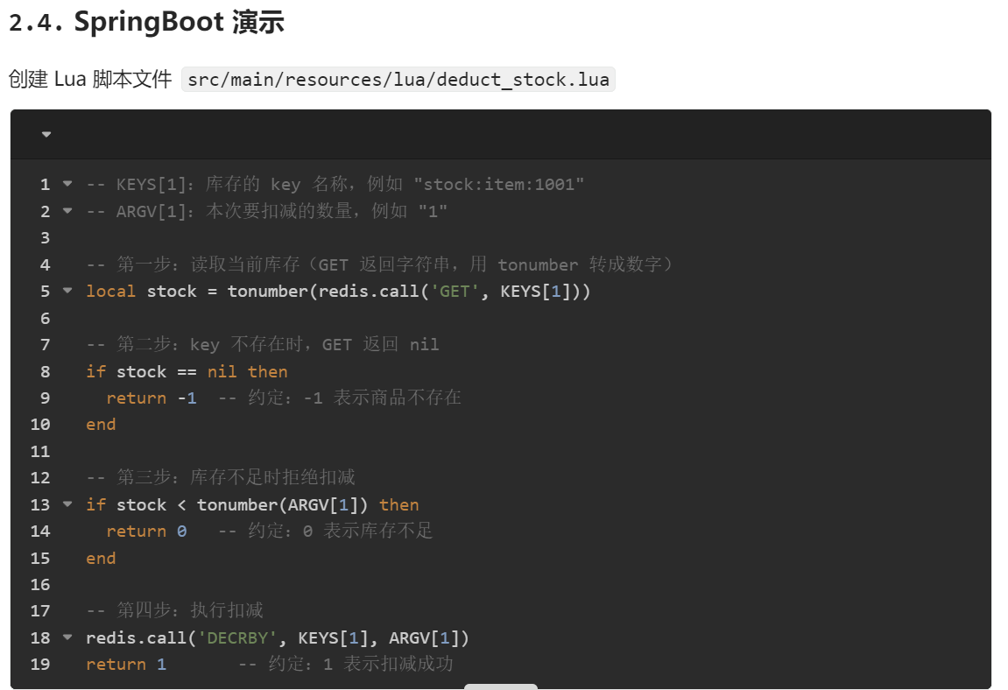Click 'local stock = tonumber' code line
This screenshot has height=690, width=1008.
(338, 292)
